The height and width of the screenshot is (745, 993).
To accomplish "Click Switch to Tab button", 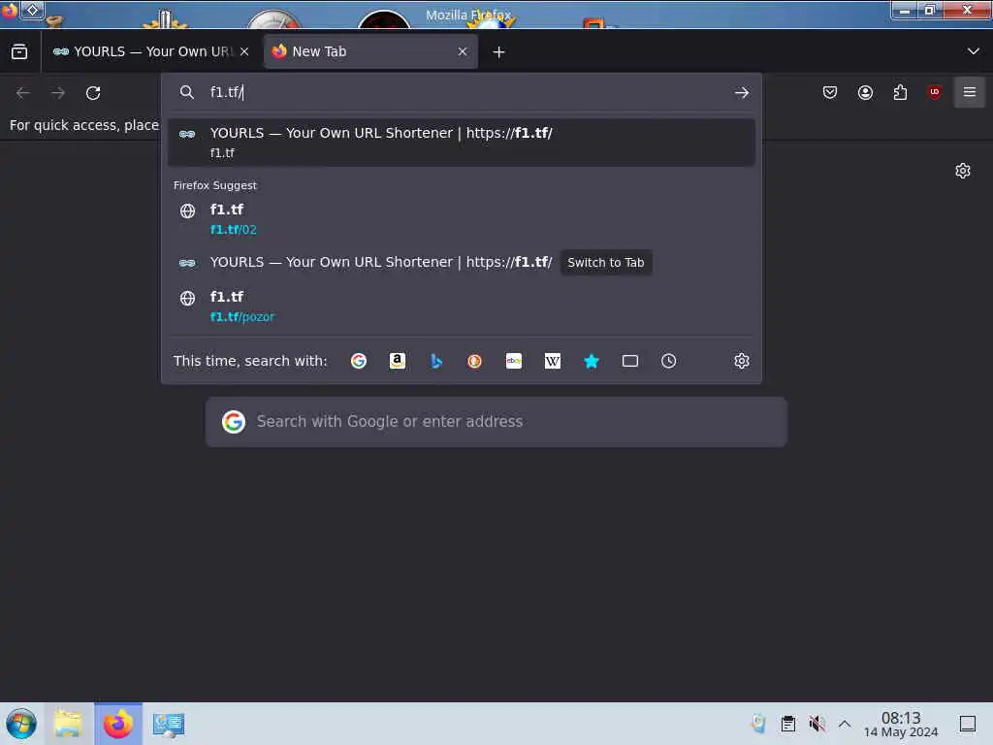I will [x=605, y=262].
